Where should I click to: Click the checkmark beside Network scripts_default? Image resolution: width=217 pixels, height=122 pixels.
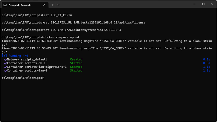click(x=5, y=60)
